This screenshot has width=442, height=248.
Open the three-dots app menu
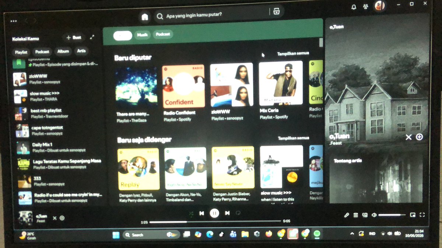[14, 21]
